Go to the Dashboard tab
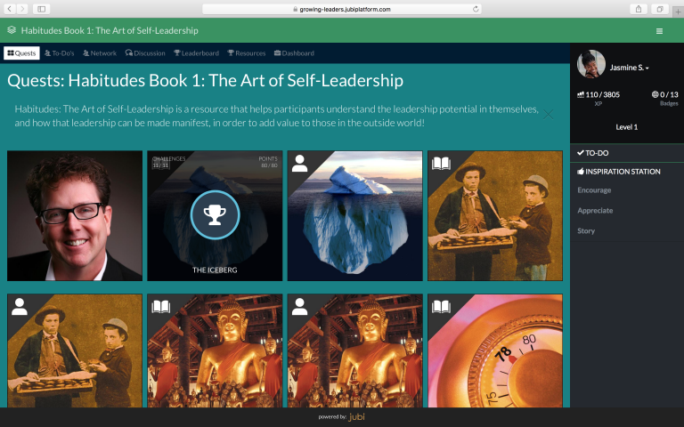 294,53
